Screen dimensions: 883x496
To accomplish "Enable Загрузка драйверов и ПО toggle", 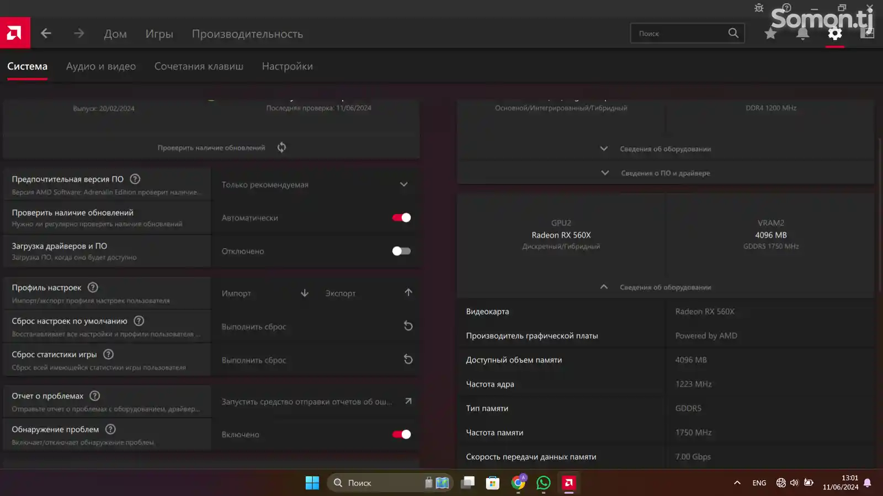I will (401, 251).
